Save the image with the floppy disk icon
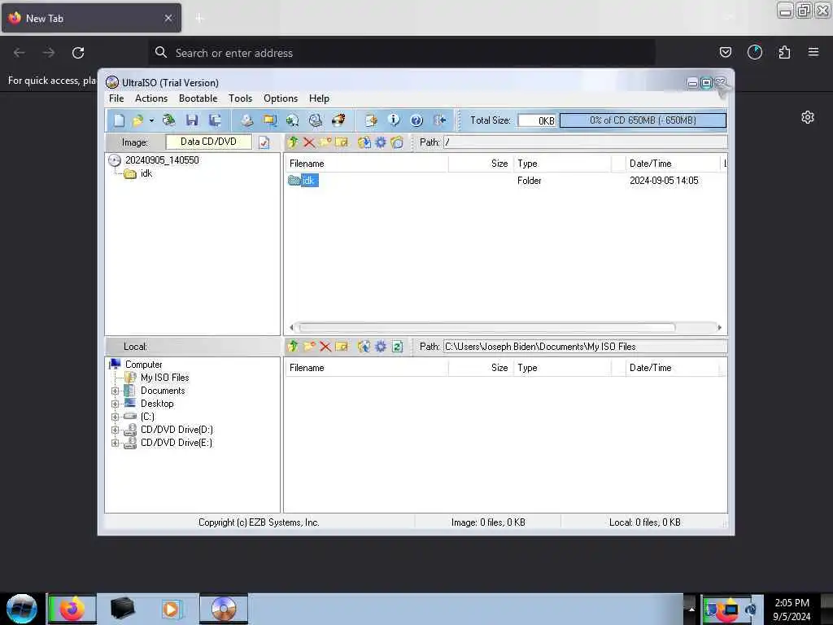Screen dimensions: 833x625 click(x=192, y=120)
